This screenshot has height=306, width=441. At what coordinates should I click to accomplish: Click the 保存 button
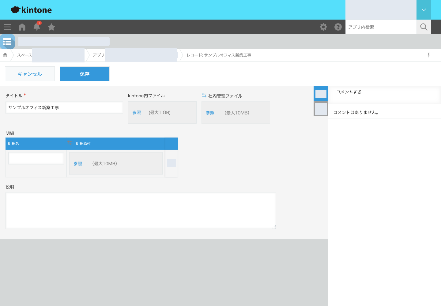(x=85, y=74)
